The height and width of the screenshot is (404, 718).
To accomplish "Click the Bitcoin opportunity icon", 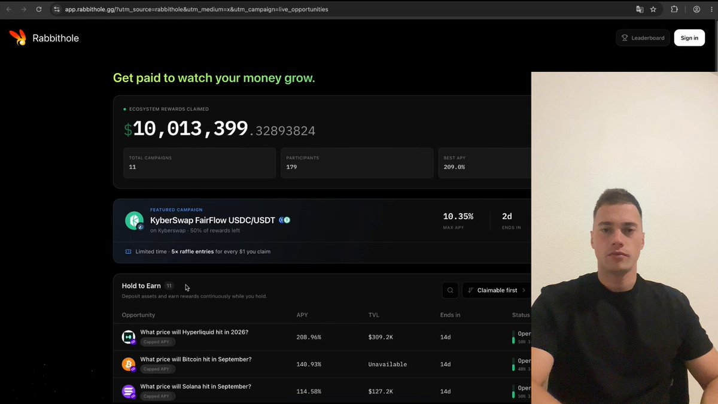I will [129, 364].
